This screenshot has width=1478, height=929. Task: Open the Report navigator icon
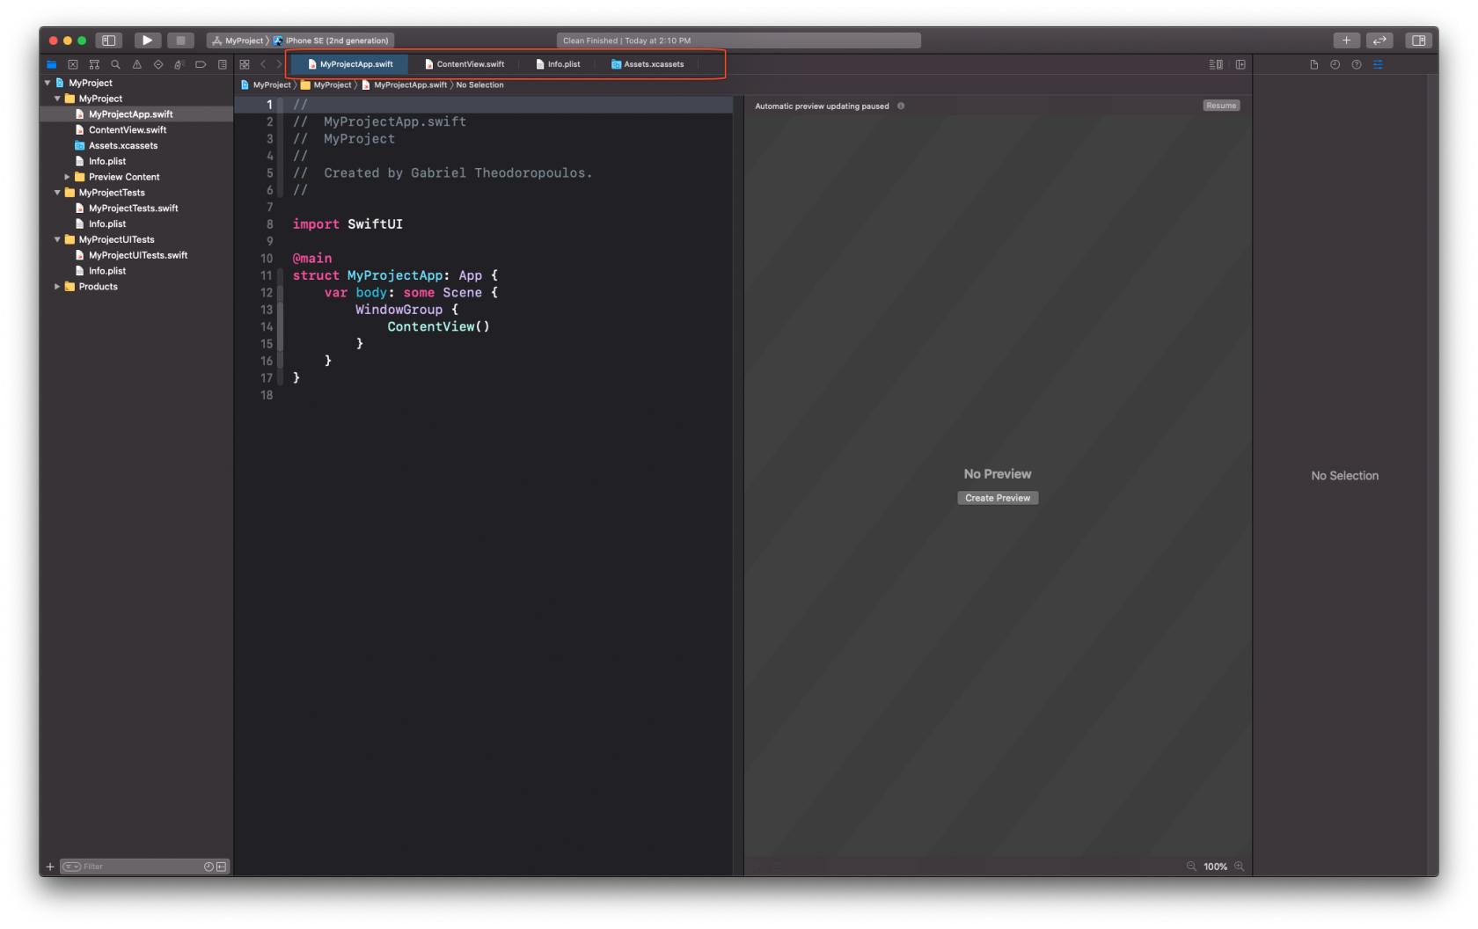pyautogui.click(x=223, y=64)
